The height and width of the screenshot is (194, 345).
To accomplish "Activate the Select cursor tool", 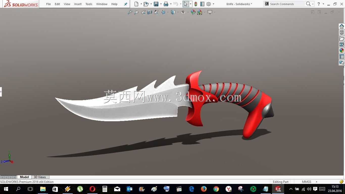I will click(186, 4).
